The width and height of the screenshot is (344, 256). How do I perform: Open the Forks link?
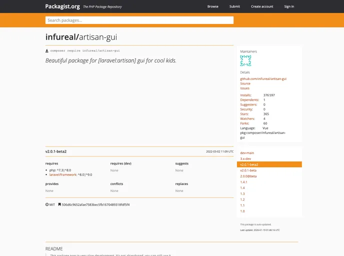coord(244,123)
